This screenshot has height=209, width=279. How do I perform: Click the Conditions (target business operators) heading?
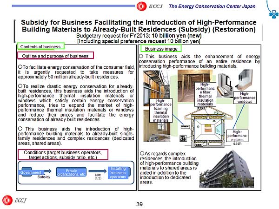pos(63,155)
